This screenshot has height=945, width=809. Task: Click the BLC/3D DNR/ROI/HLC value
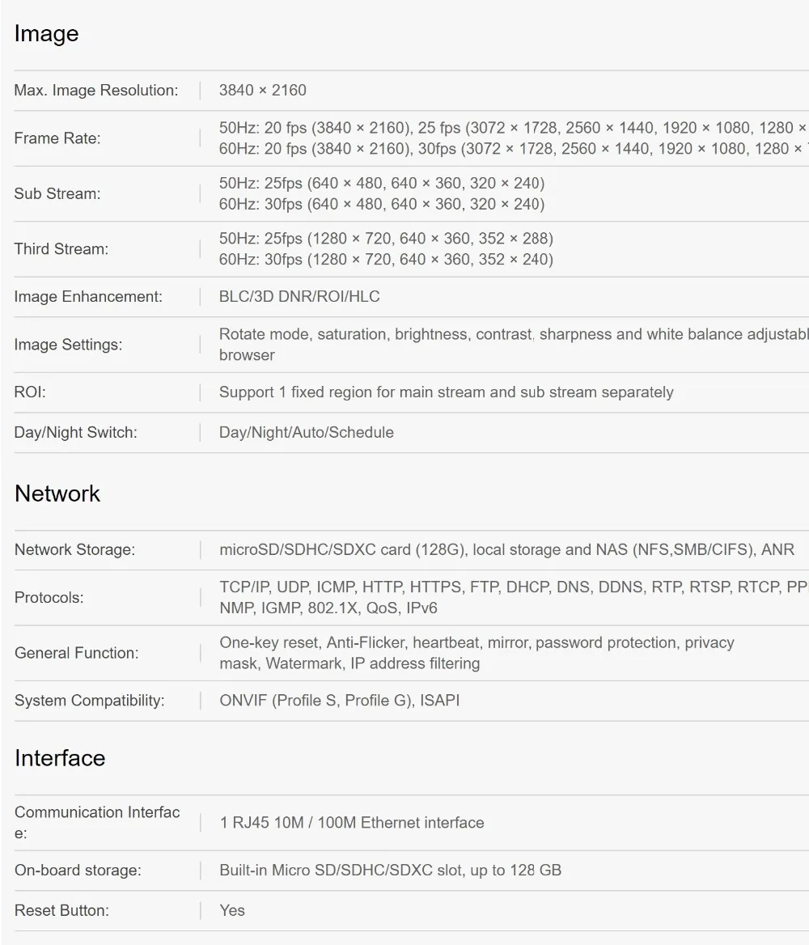pos(299,296)
